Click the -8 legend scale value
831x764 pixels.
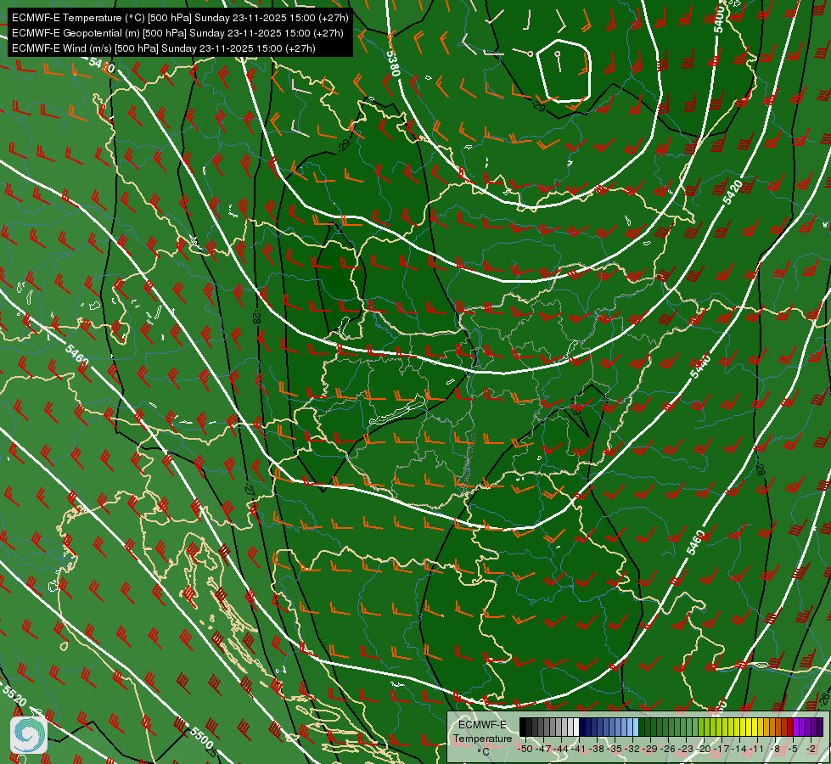point(775,749)
